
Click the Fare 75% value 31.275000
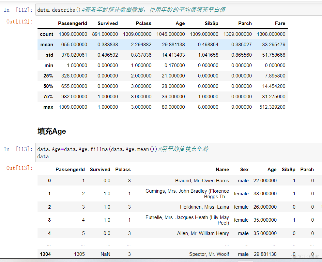(274, 96)
